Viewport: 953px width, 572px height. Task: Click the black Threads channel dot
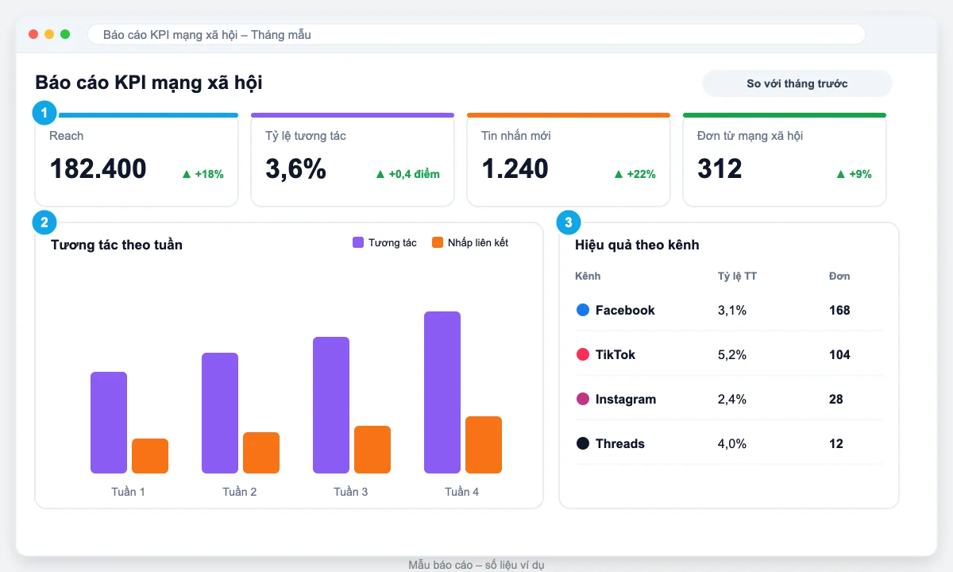tap(583, 443)
